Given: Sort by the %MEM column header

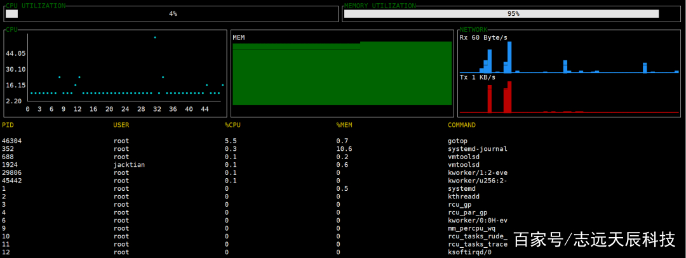Looking at the screenshot, I should 344,126.
